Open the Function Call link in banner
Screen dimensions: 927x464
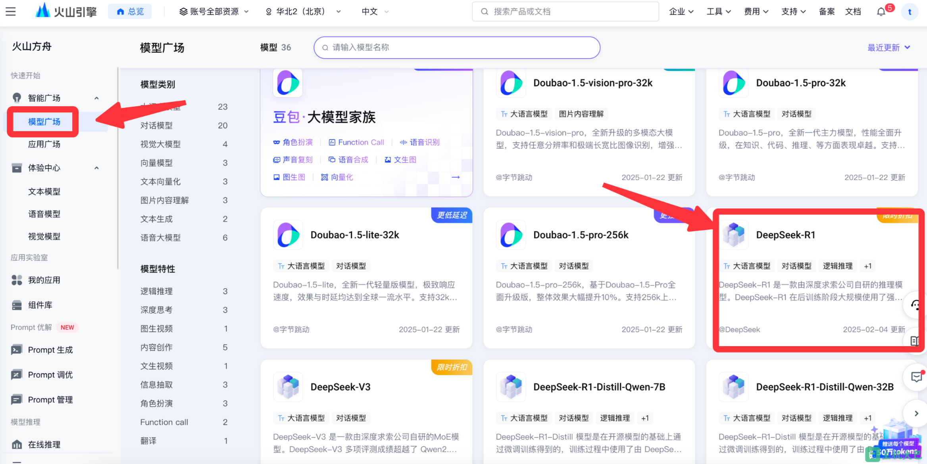tap(356, 142)
